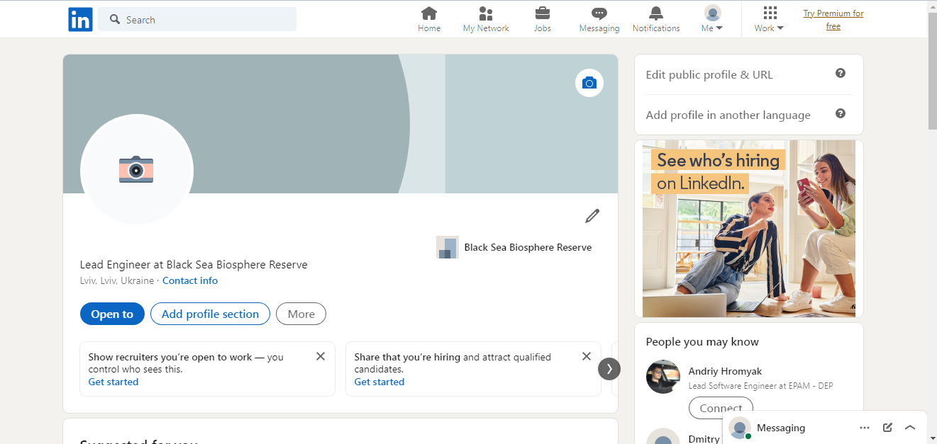Image resolution: width=937 pixels, height=444 pixels.
Task: Connect with Andriy Hromyak
Action: [721, 408]
